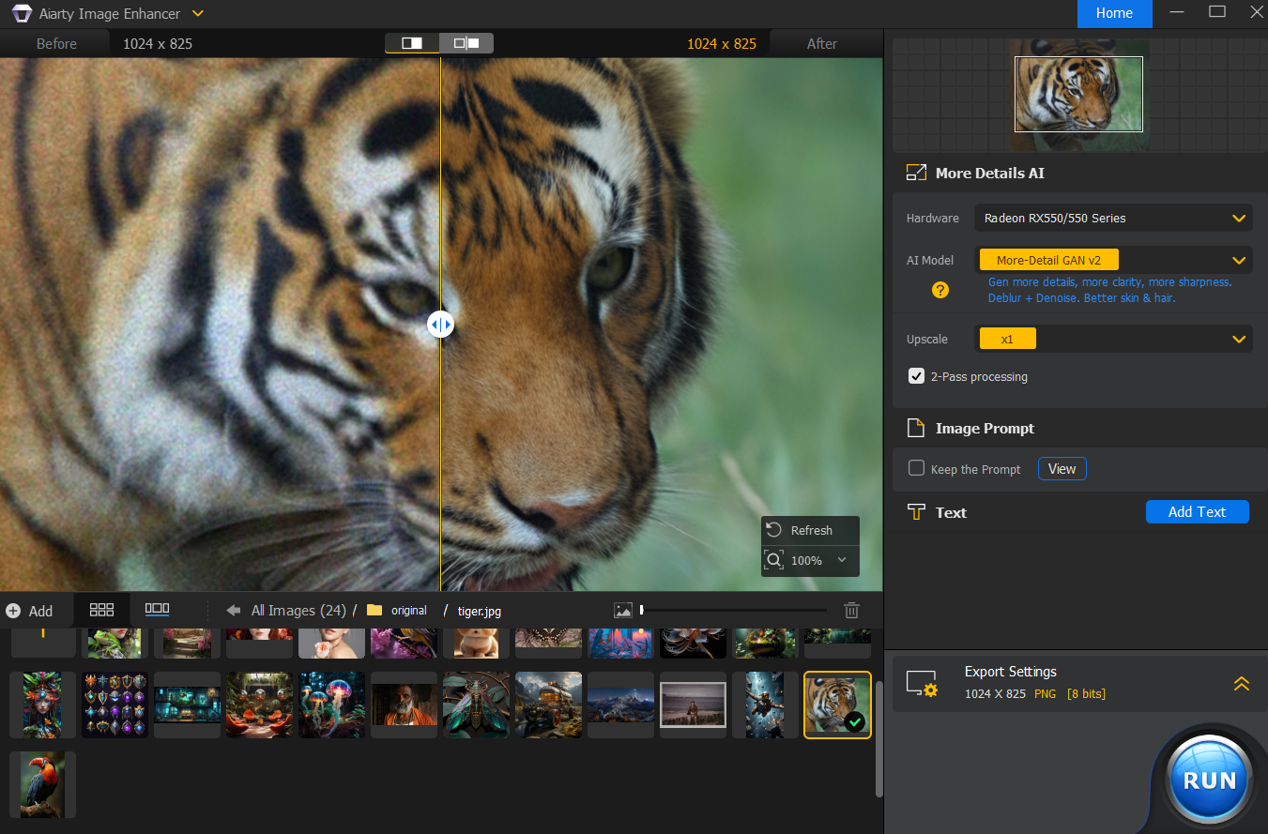This screenshot has width=1268, height=834.
Task: Open Export Settings gear icon
Action: pyautogui.click(x=923, y=681)
